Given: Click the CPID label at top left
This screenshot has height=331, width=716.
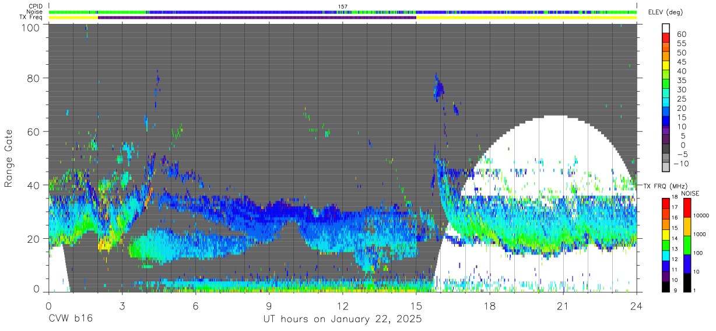Looking at the screenshot, I should click(36, 6).
